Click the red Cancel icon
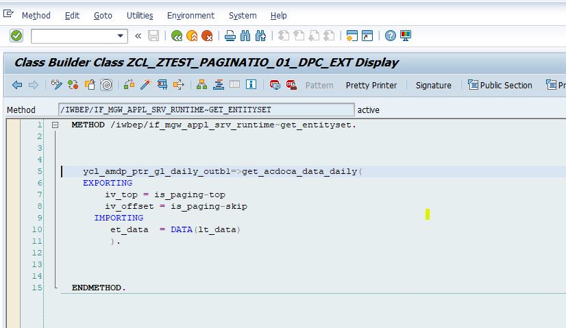Image resolution: width=566 pixels, height=328 pixels. [207, 36]
